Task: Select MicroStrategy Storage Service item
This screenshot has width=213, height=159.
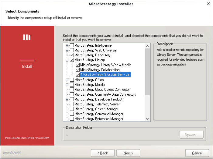Action: tap(105, 75)
